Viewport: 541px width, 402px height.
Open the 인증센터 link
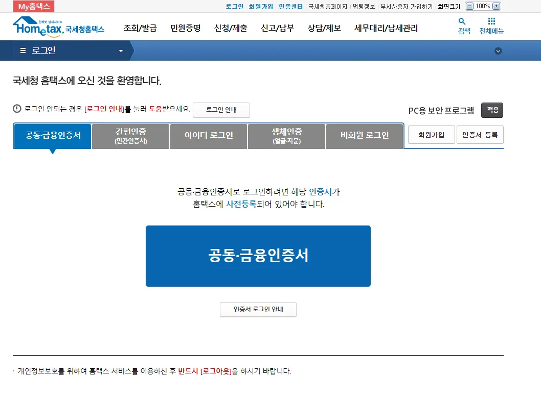coord(290,7)
